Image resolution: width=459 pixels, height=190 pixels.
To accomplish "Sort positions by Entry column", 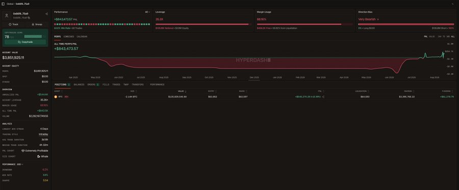I will (x=212, y=91).
